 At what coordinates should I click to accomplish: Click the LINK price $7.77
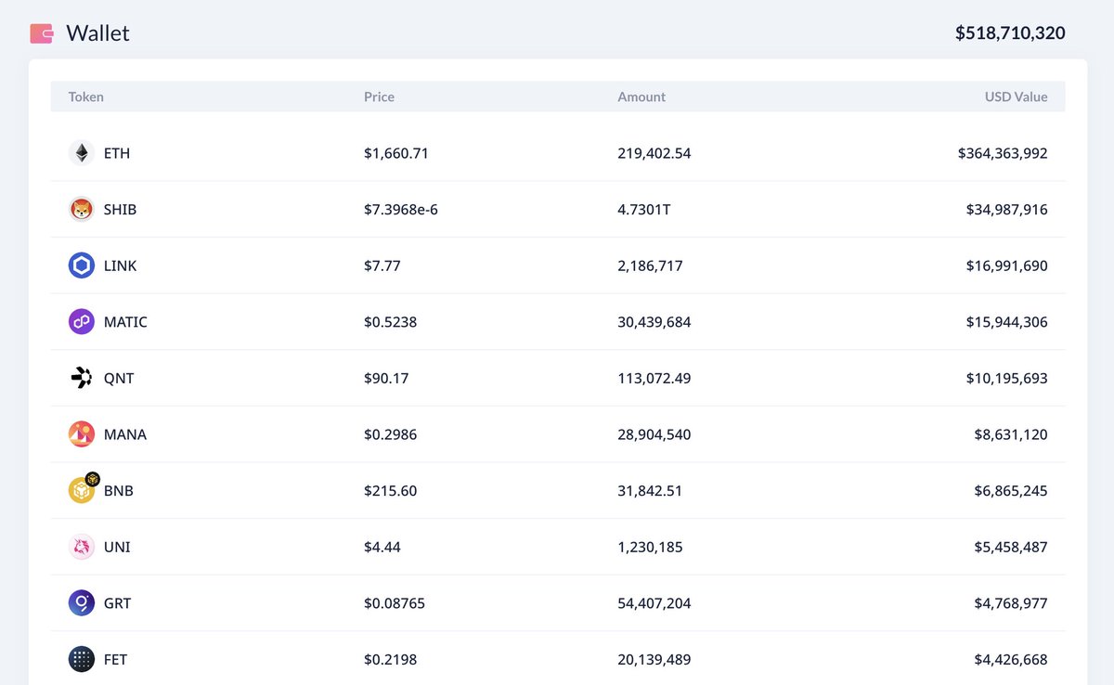[x=382, y=265]
